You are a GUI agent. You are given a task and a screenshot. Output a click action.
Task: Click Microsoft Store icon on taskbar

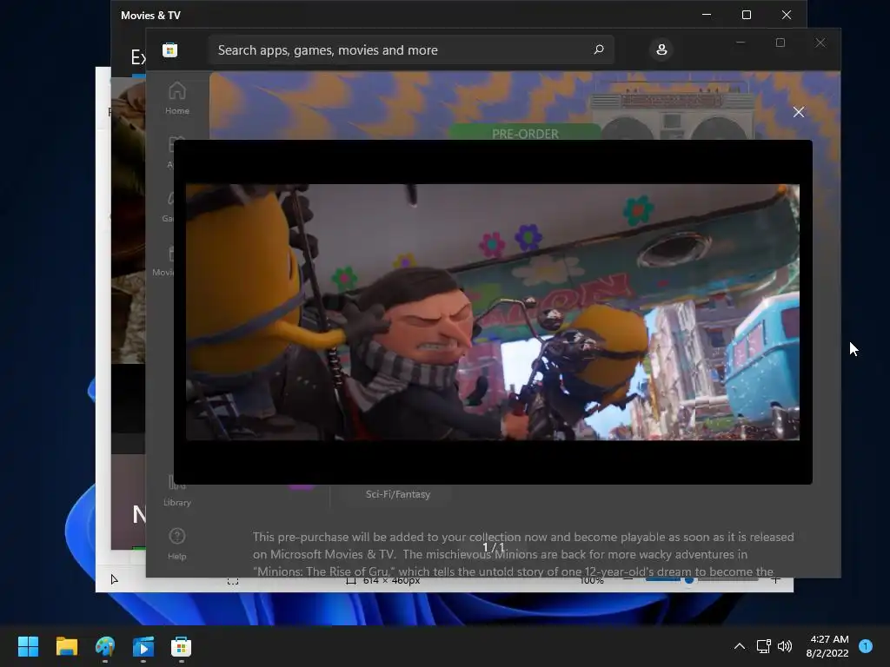tap(181, 646)
